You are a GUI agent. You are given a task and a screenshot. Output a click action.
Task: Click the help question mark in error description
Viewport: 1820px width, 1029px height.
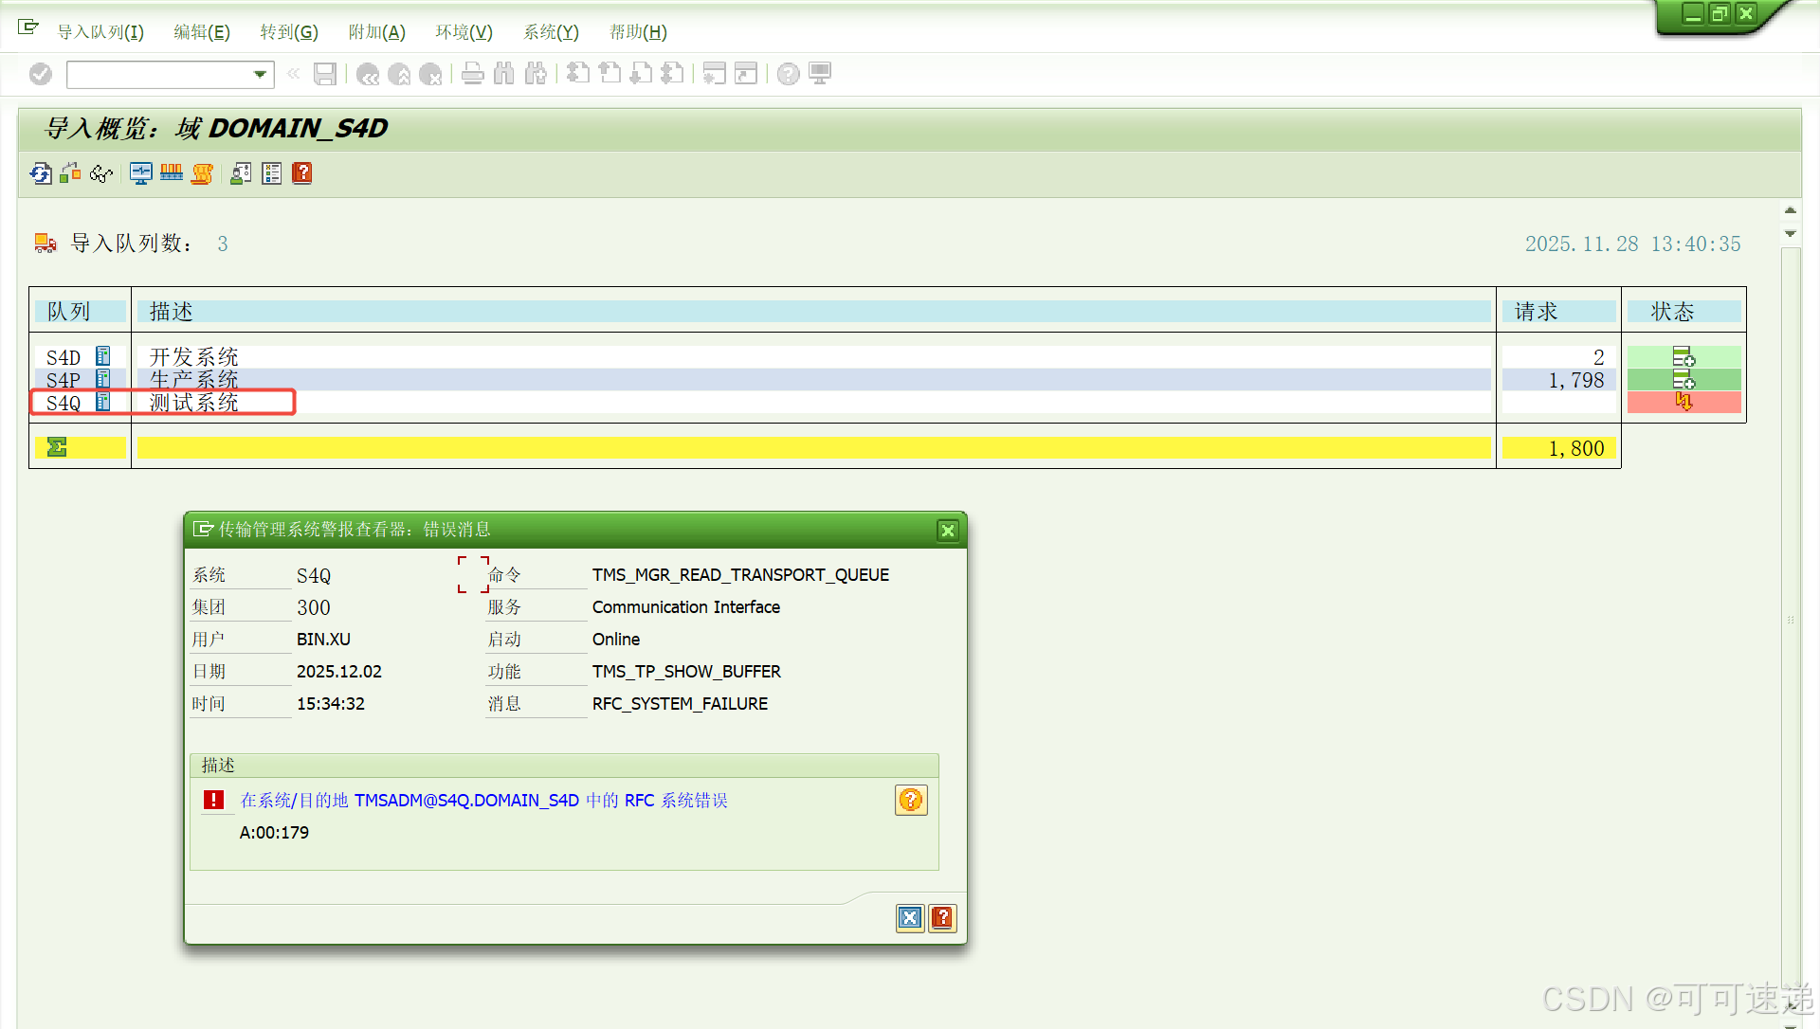tap(911, 801)
